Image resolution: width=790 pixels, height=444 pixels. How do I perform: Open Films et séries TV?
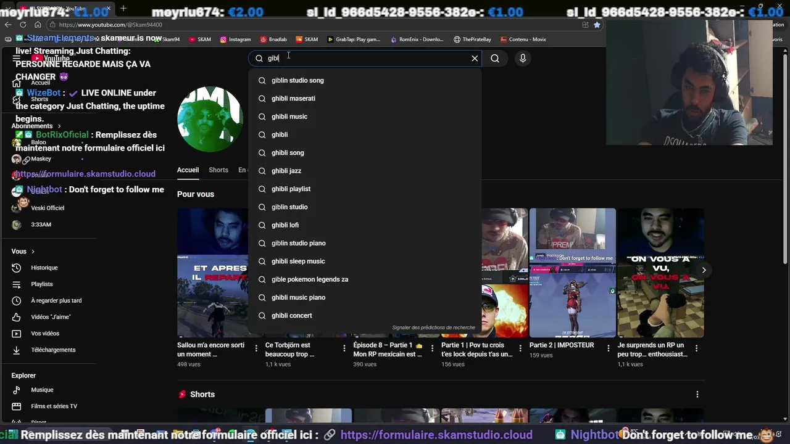54,406
